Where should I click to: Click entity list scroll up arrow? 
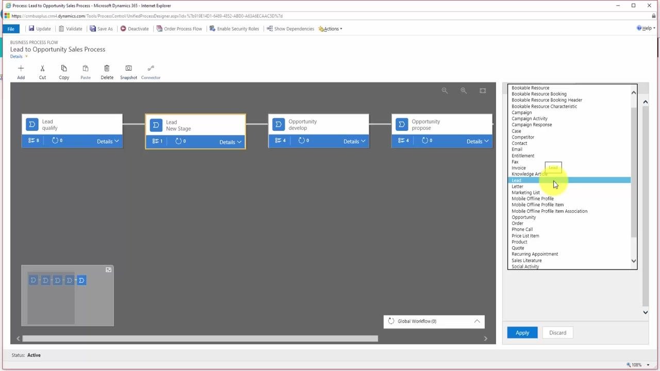click(634, 92)
